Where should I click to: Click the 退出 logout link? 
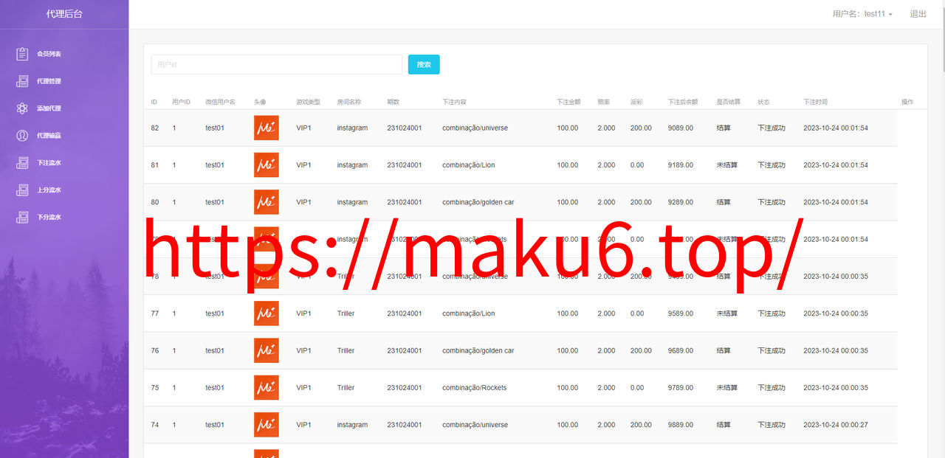(918, 14)
